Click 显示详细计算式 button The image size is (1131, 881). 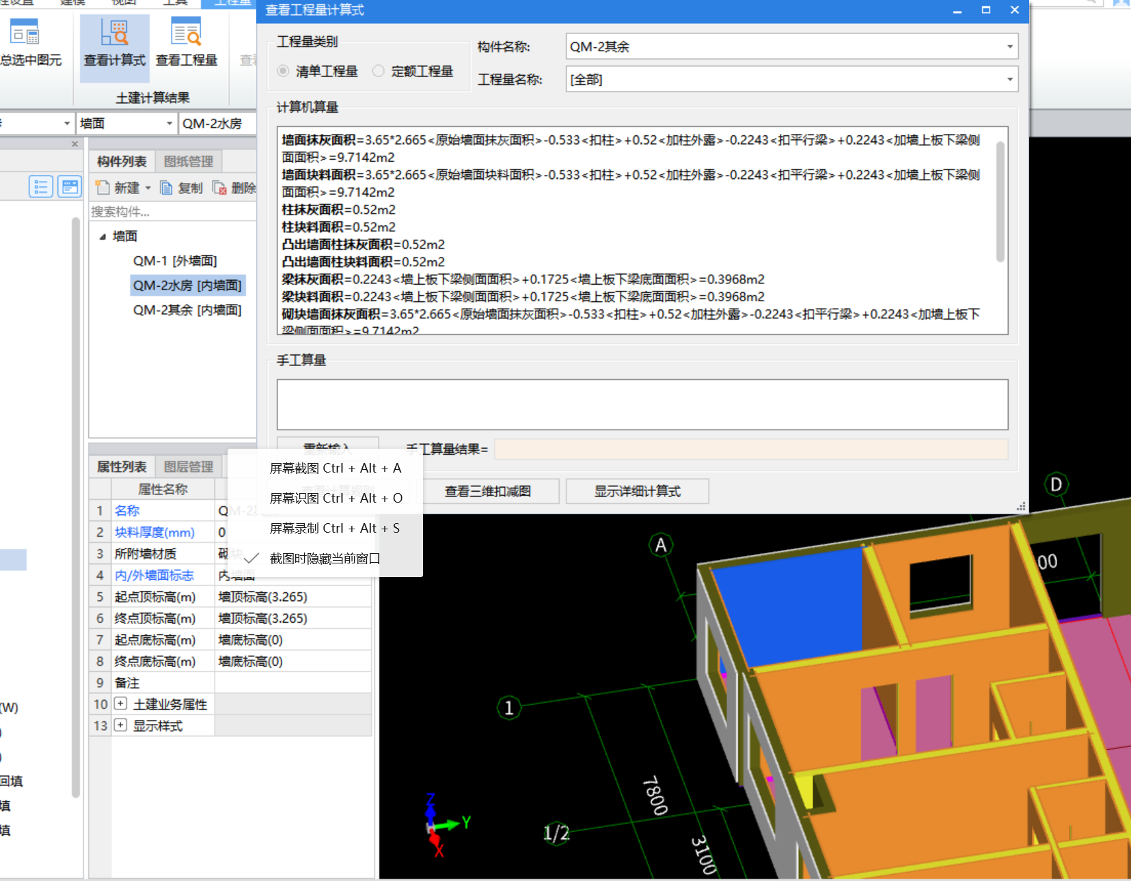coord(637,491)
